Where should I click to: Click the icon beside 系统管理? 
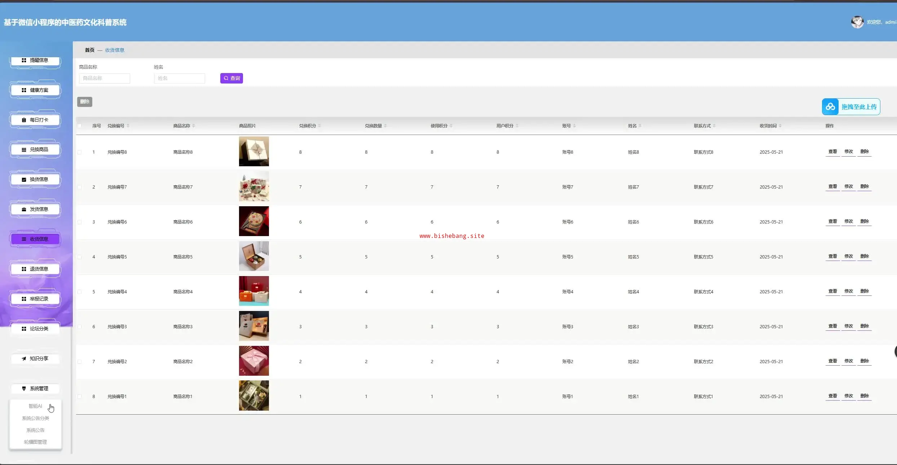[x=24, y=389]
